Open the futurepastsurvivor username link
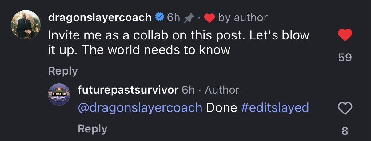Image resolution: width=371 pixels, height=141 pixels. coord(128,90)
